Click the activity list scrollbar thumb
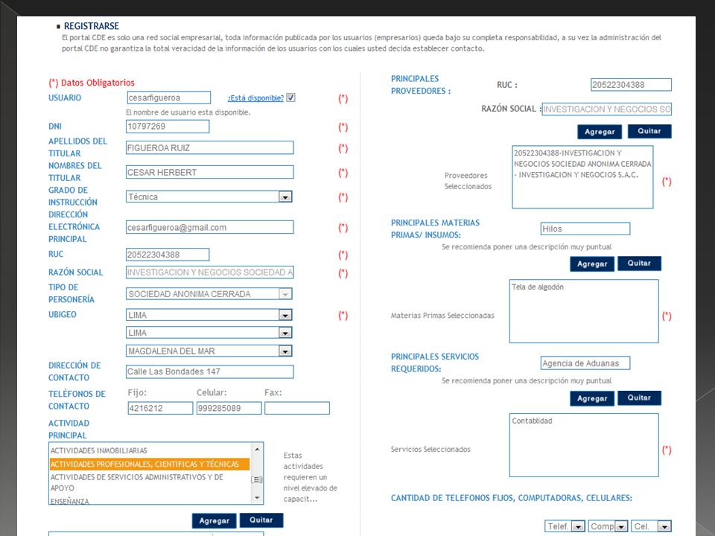The image size is (715, 536). point(257,479)
